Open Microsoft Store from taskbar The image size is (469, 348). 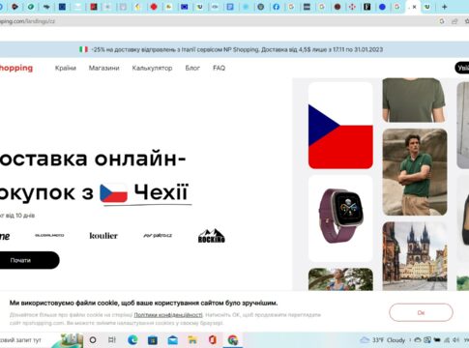click(x=153, y=340)
